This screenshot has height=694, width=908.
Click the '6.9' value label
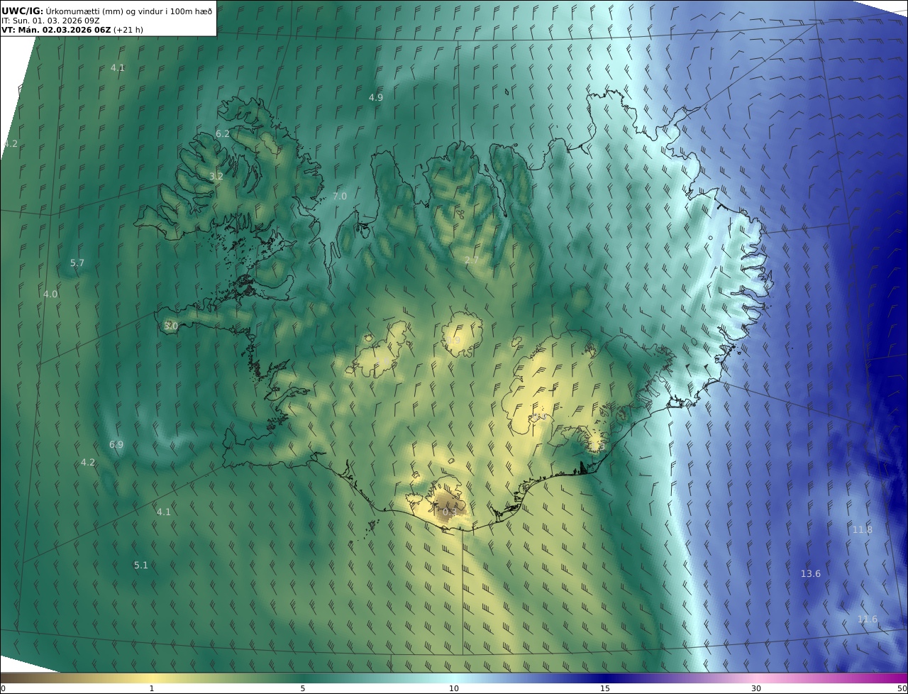click(x=116, y=444)
